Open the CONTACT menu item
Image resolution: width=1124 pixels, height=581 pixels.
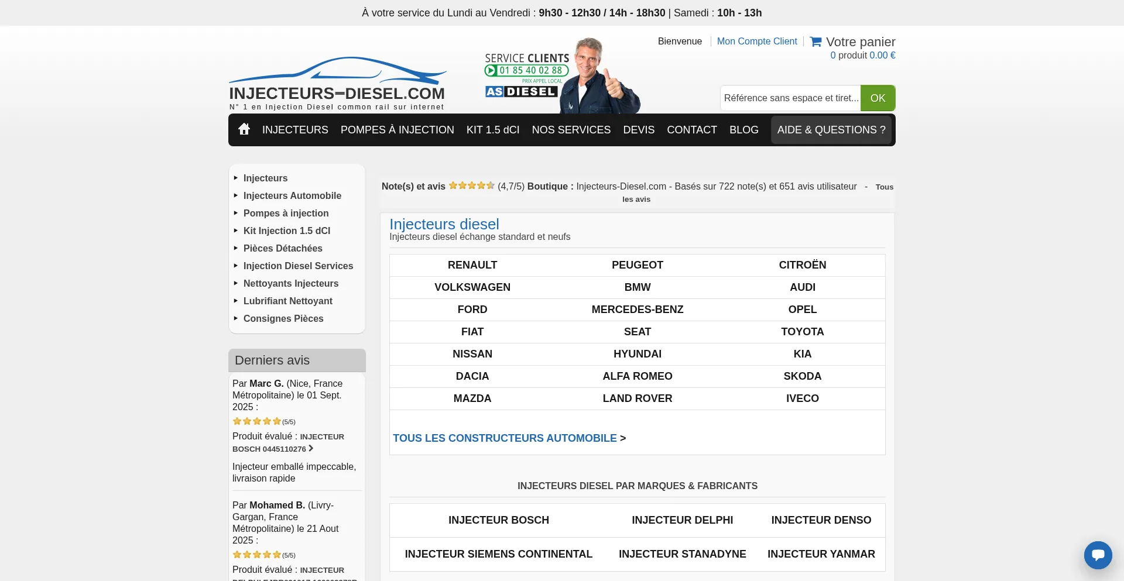click(692, 130)
